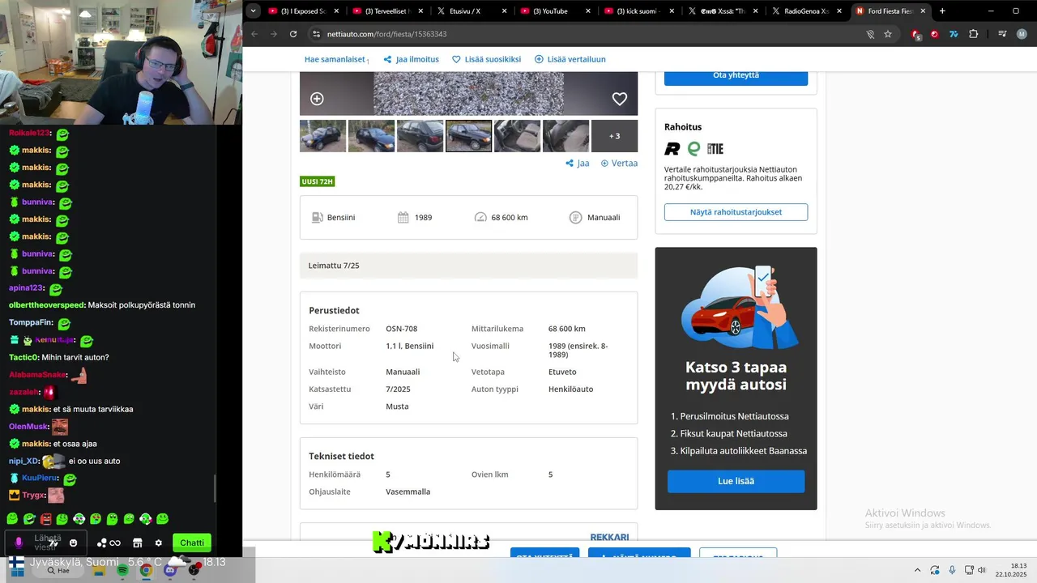Click the Lue lisää button
The image size is (1037, 583).
click(x=736, y=481)
